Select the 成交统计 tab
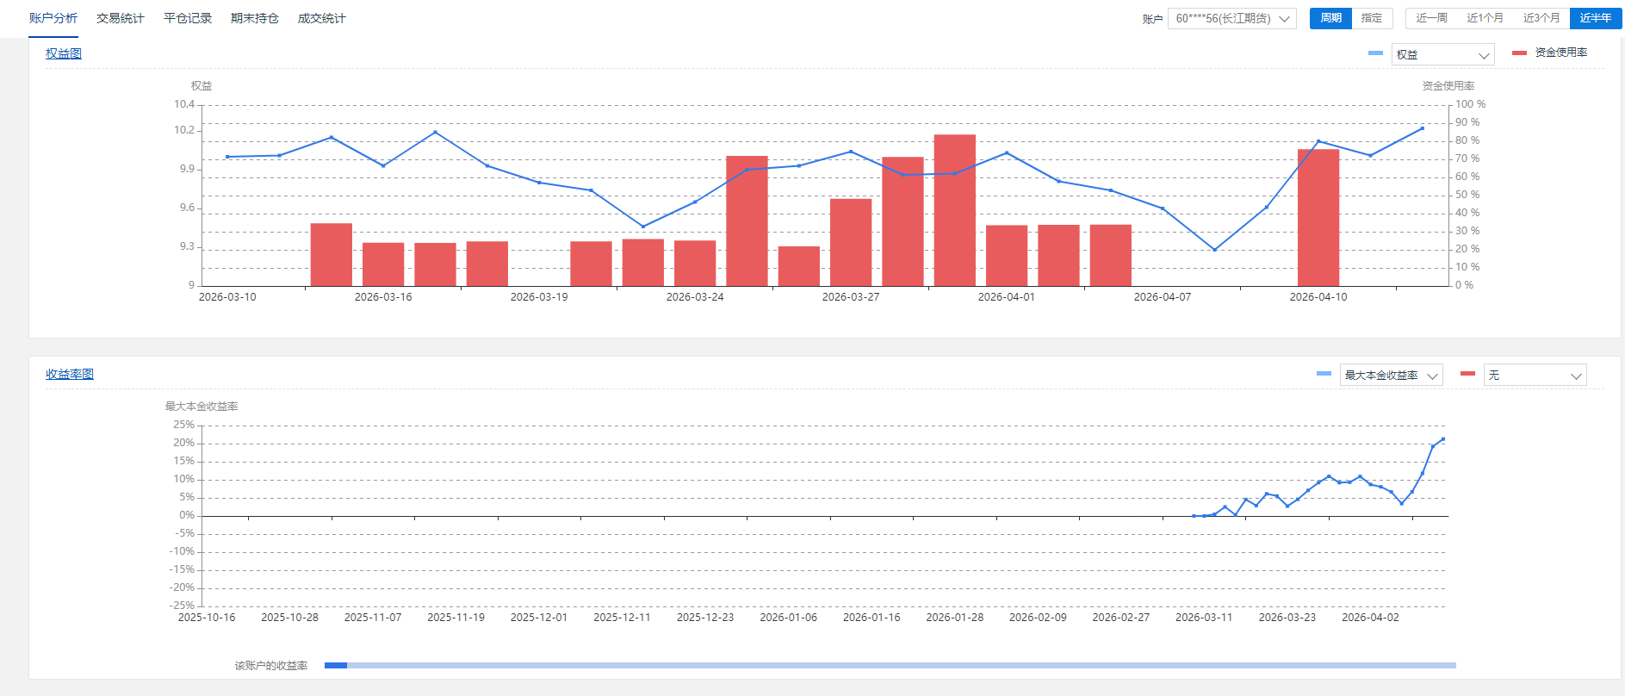 (x=321, y=18)
